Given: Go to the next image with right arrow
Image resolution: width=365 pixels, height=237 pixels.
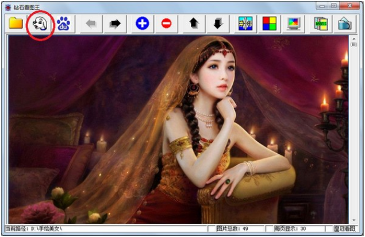Looking at the screenshot, I should pyautogui.click(x=114, y=24).
